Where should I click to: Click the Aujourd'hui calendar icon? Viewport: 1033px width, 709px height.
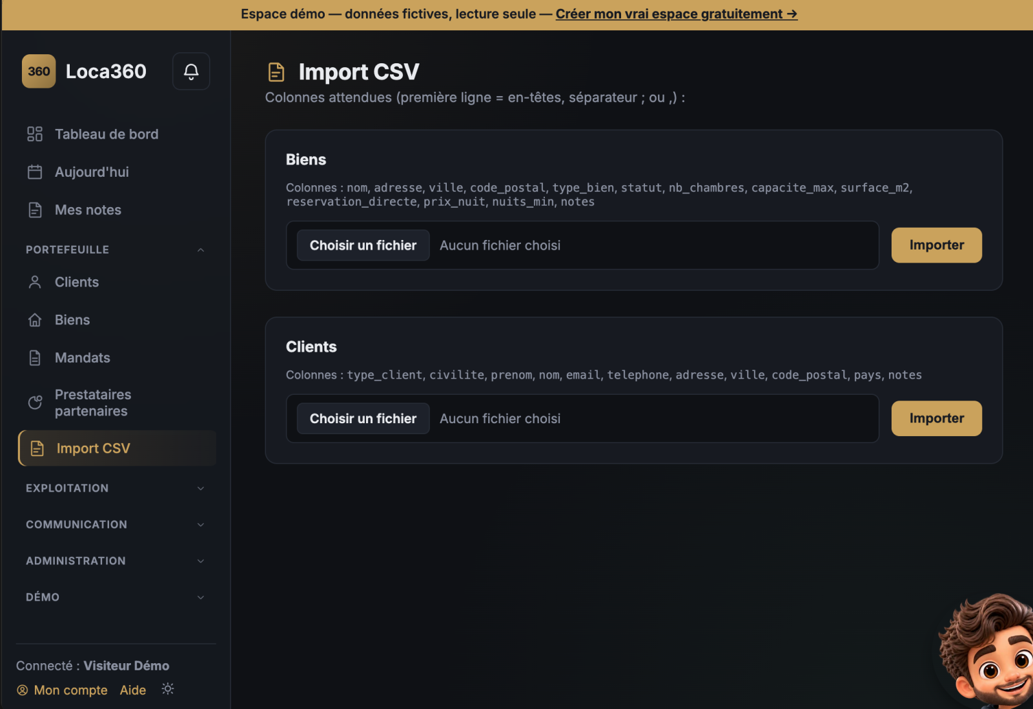pos(35,172)
